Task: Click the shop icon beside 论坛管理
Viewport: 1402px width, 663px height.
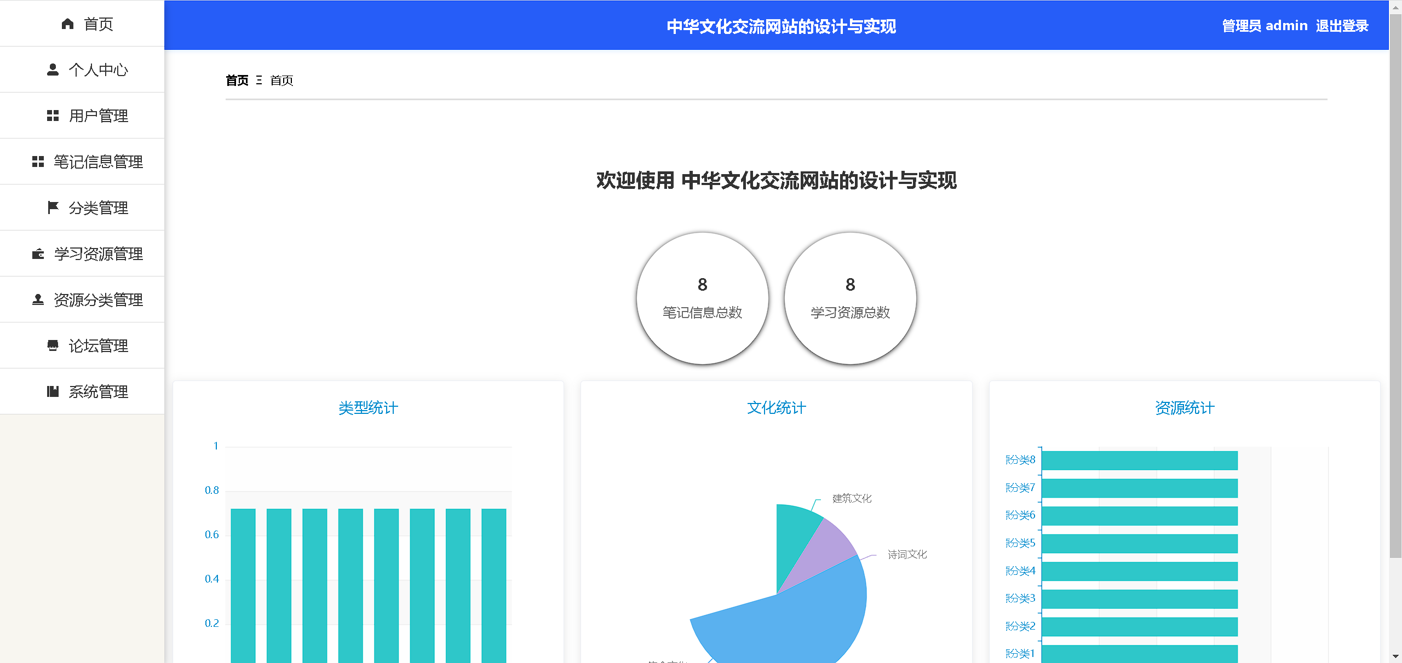Action: 53,345
